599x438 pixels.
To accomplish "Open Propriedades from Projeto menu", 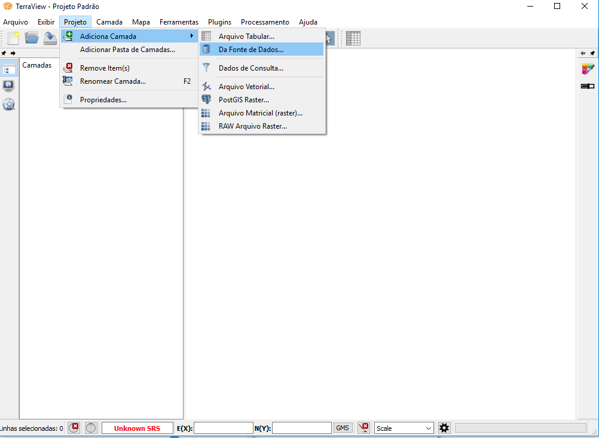I will pyautogui.click(x=129, y=100).
